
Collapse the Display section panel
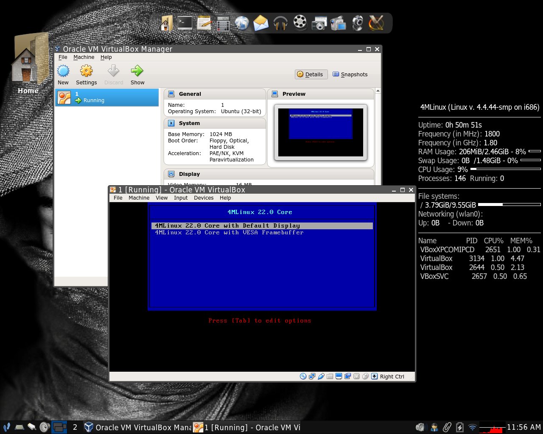coord(189,174)
